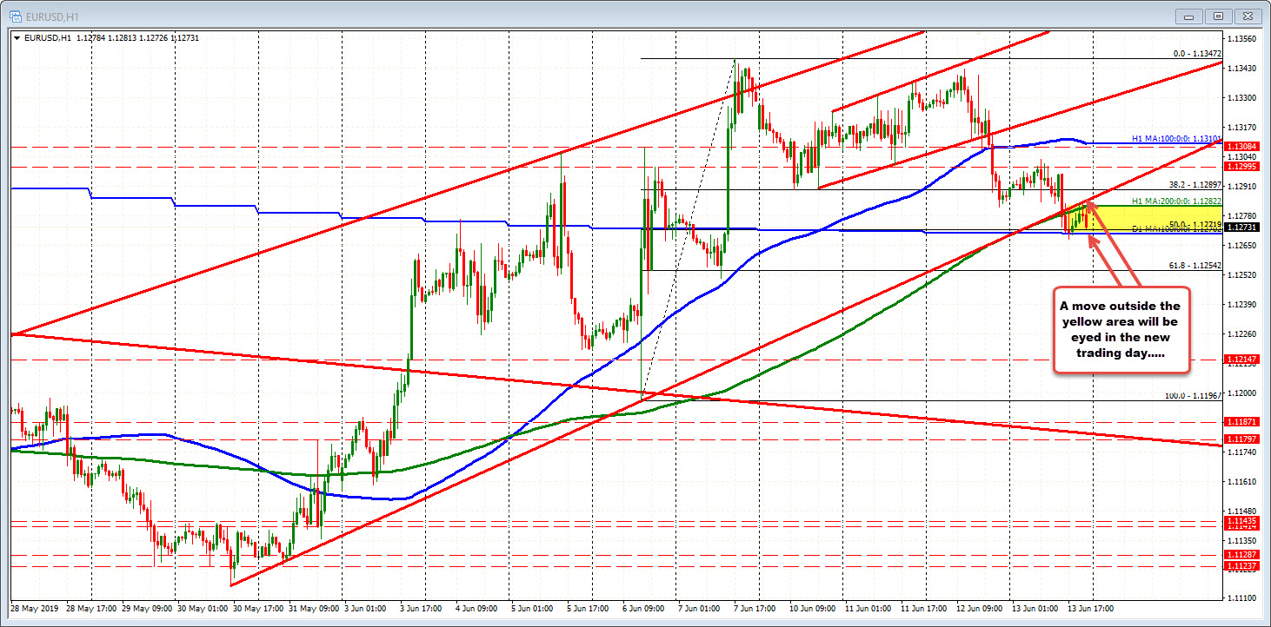Click the Fibonacci 100.0 - 1.11967 label
Screen dimensions: 1271x627
pyautogui.click(x=1193, y=395)
